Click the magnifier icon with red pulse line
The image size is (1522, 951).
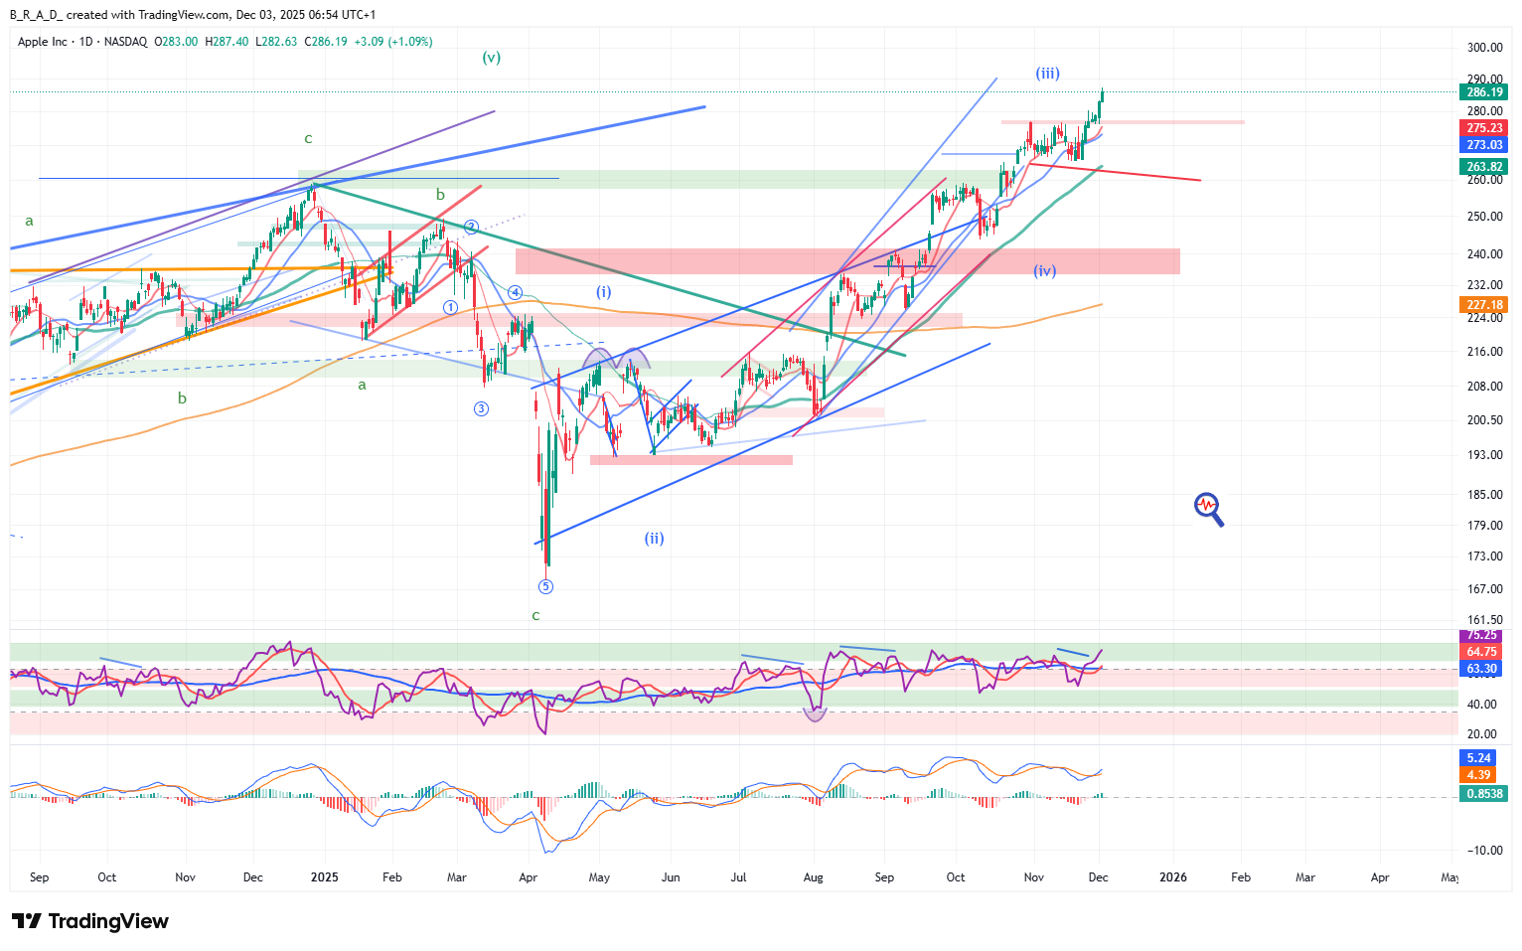[1208, 509]
